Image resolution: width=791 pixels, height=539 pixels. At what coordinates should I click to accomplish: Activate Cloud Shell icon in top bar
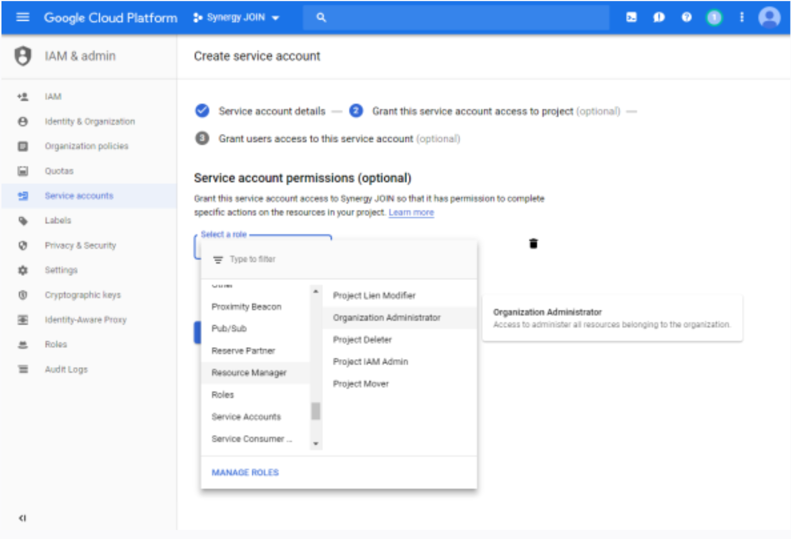point(631,17)
